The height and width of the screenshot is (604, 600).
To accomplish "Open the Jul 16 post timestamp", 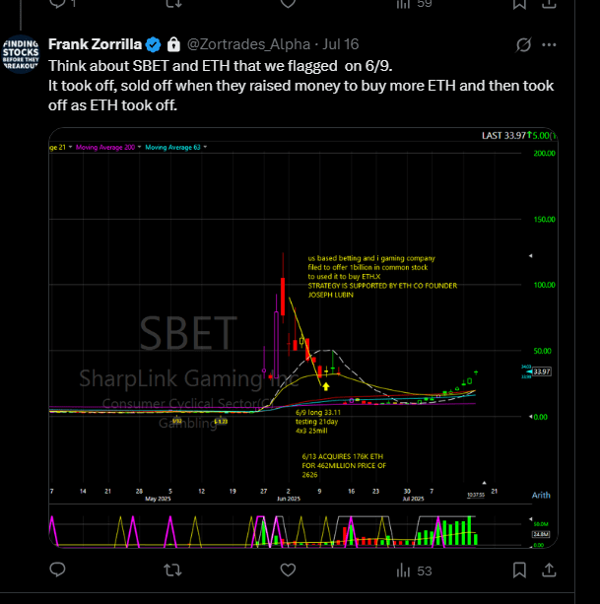I will click(x=341, y=44).
